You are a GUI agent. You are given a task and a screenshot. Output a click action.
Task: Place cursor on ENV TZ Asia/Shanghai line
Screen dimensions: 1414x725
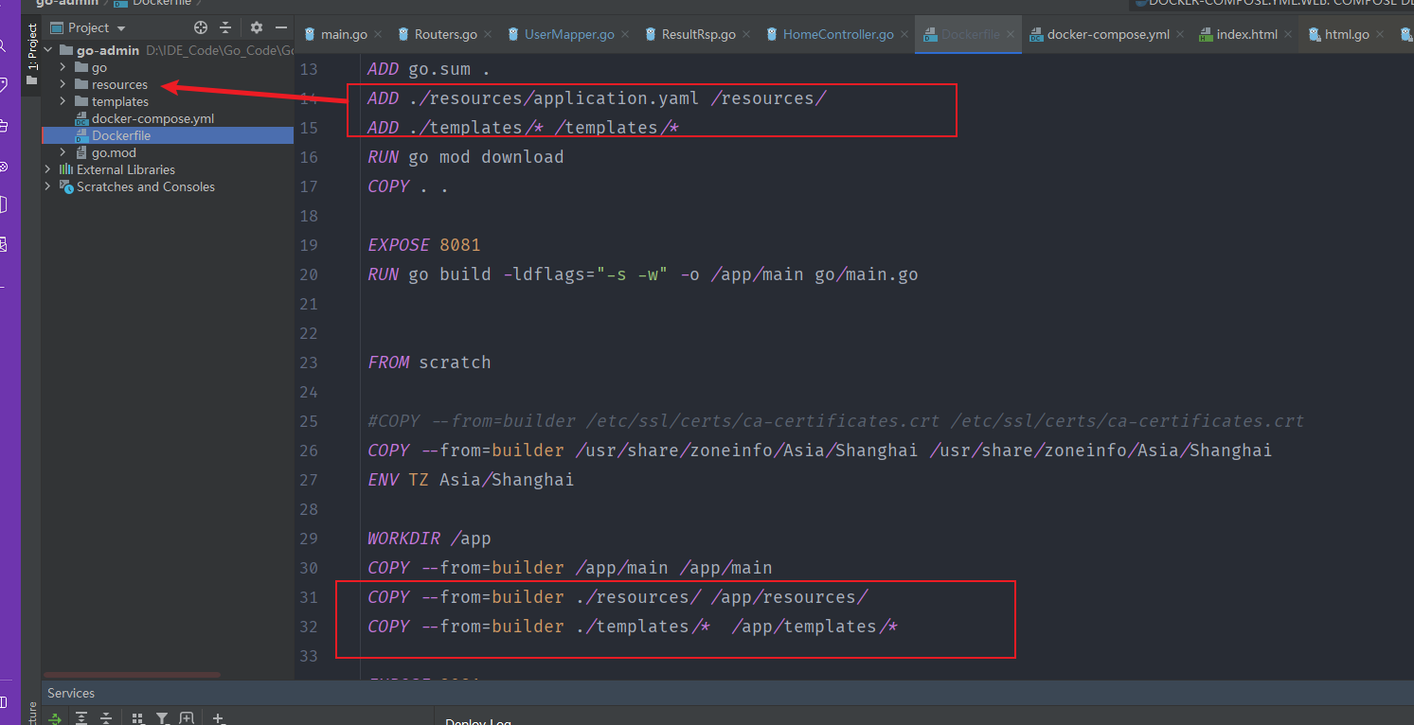pos(471,480)
